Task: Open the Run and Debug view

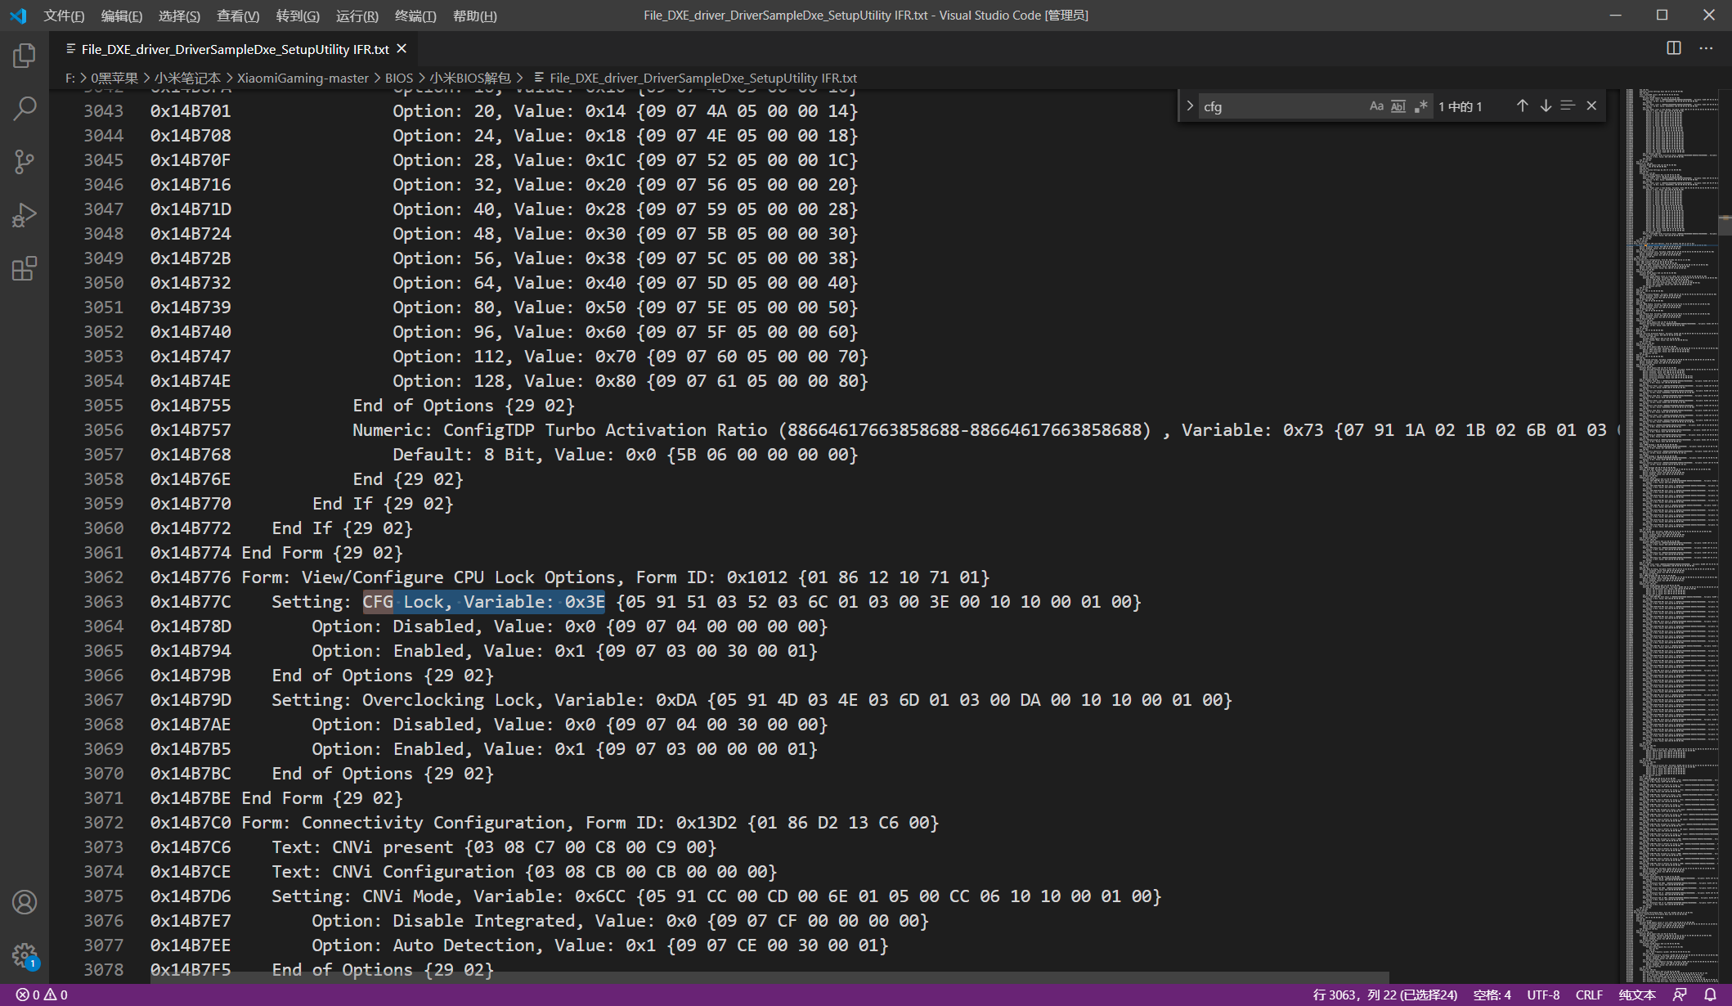Action: (25, 215)
